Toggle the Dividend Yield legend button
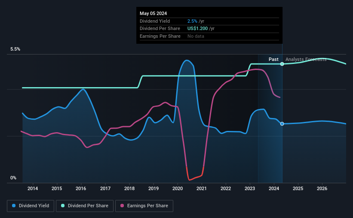 pos(31,206)
